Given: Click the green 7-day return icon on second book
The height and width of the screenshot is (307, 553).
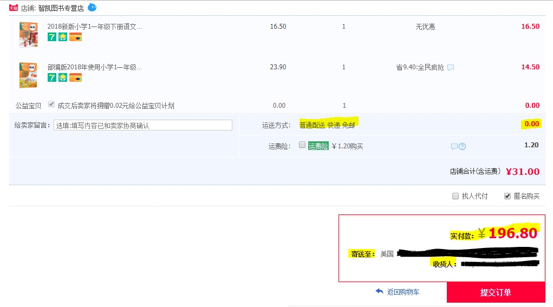Looking at the screenshot, I should click(52, 77).
